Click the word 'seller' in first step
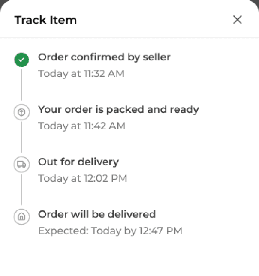This screenshot has width=259, height=276. (x=157, y=57)
